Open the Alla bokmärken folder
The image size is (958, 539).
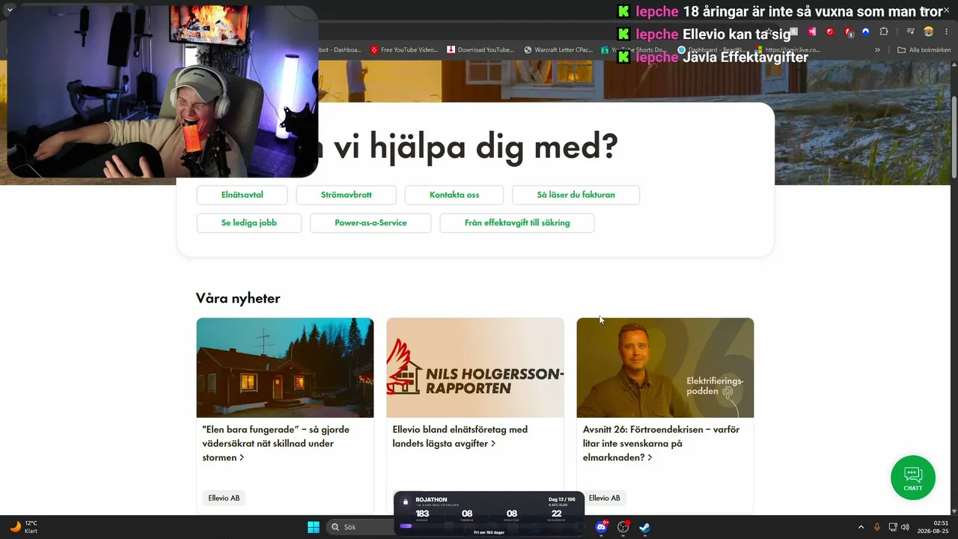[x=924, y=50]
